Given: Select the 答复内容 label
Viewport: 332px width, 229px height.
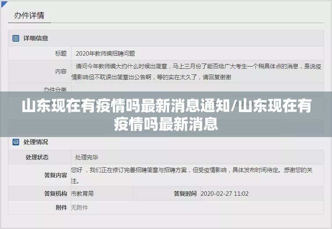Looking at the screenshot, I should coord(55,175).
